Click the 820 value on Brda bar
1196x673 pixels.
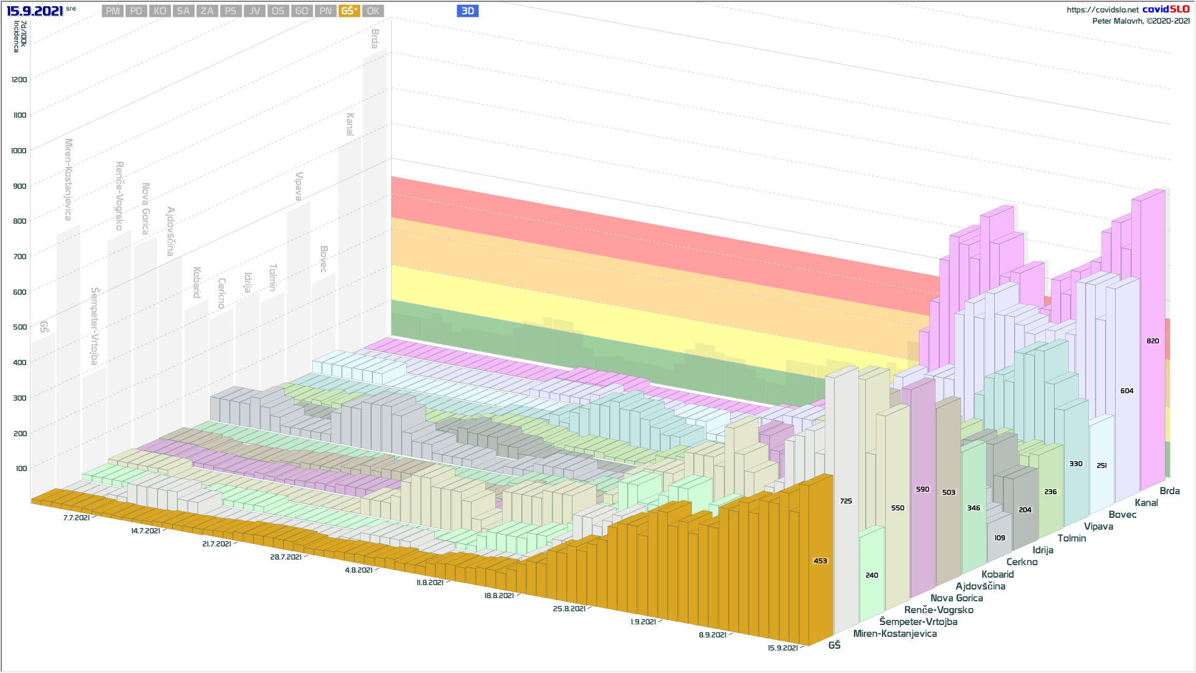pos(1152,341)
